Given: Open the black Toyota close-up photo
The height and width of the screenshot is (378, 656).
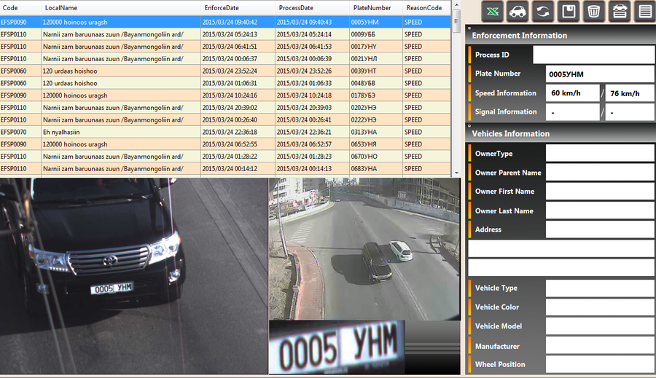Looking at the screenshot, I should pos(134,276).
